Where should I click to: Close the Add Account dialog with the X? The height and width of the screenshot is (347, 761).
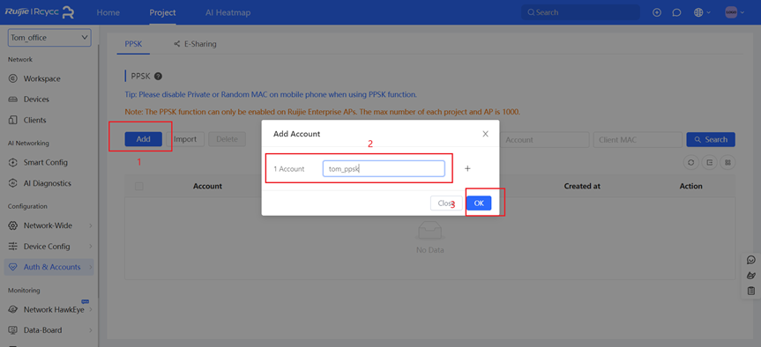point(485,134)
